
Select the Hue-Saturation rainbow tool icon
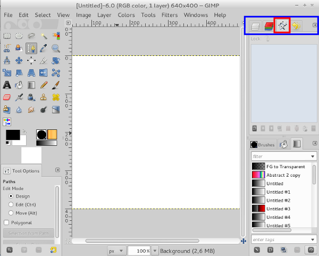click(7, 122)
